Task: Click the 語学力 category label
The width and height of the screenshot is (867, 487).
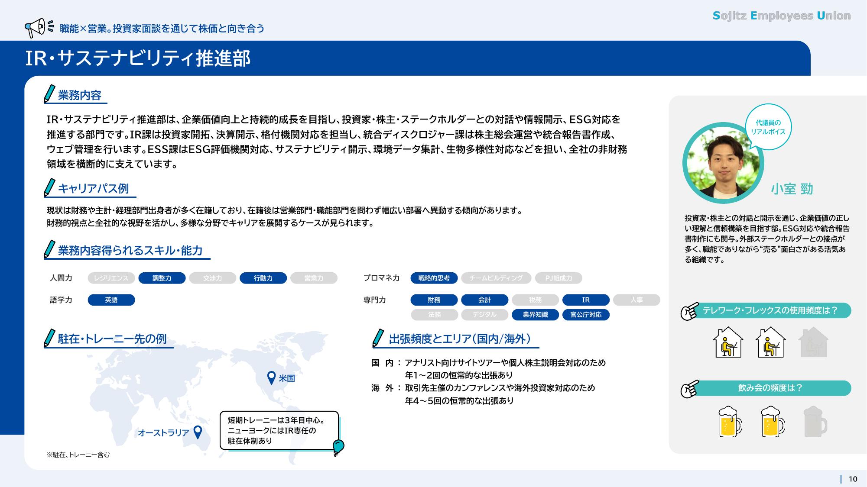Action: tap(61, 300)
